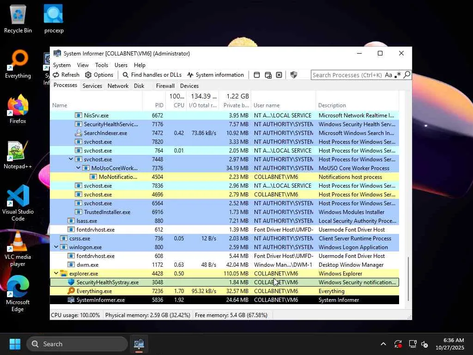The height and width of the screenshot is (355, 473).
Task: Collapse the MoUsoCoreWorker tree node
Action: [78, 168]
